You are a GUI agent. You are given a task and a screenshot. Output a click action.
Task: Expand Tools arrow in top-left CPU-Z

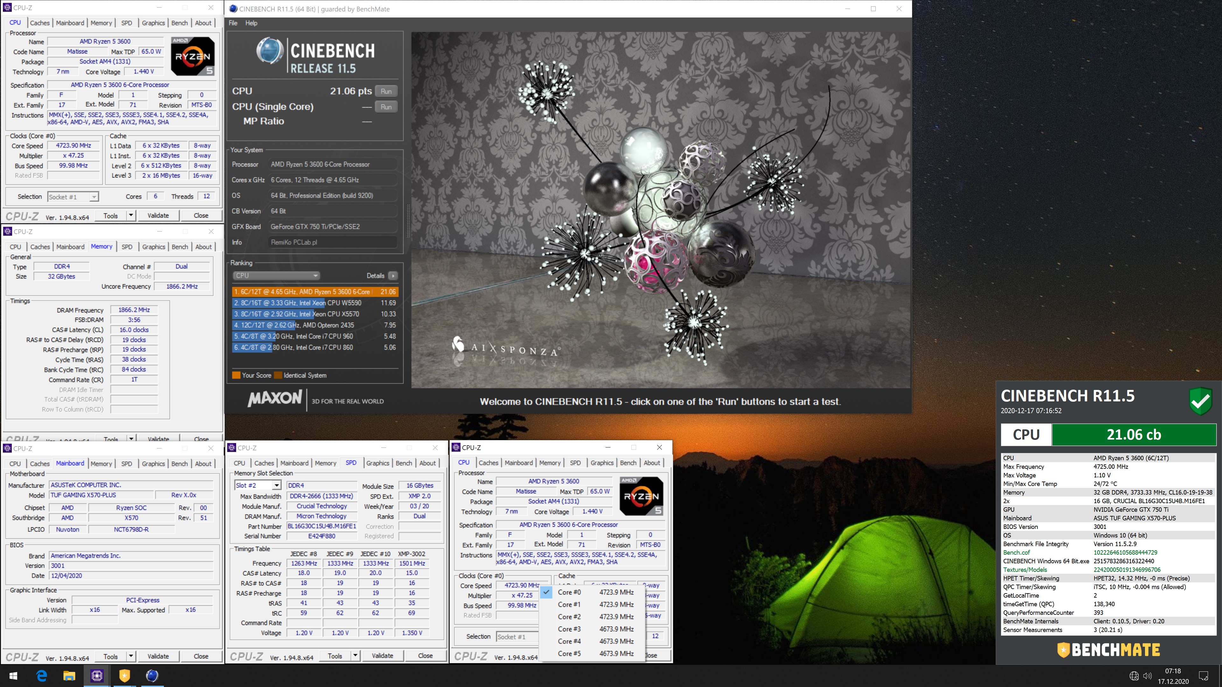click(131, 215)
